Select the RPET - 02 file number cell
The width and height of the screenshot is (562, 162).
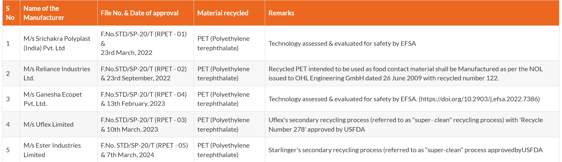144,73
